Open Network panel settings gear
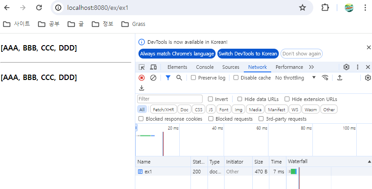 coord(368,78)
